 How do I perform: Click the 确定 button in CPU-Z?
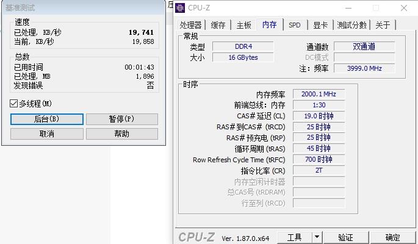392,237
